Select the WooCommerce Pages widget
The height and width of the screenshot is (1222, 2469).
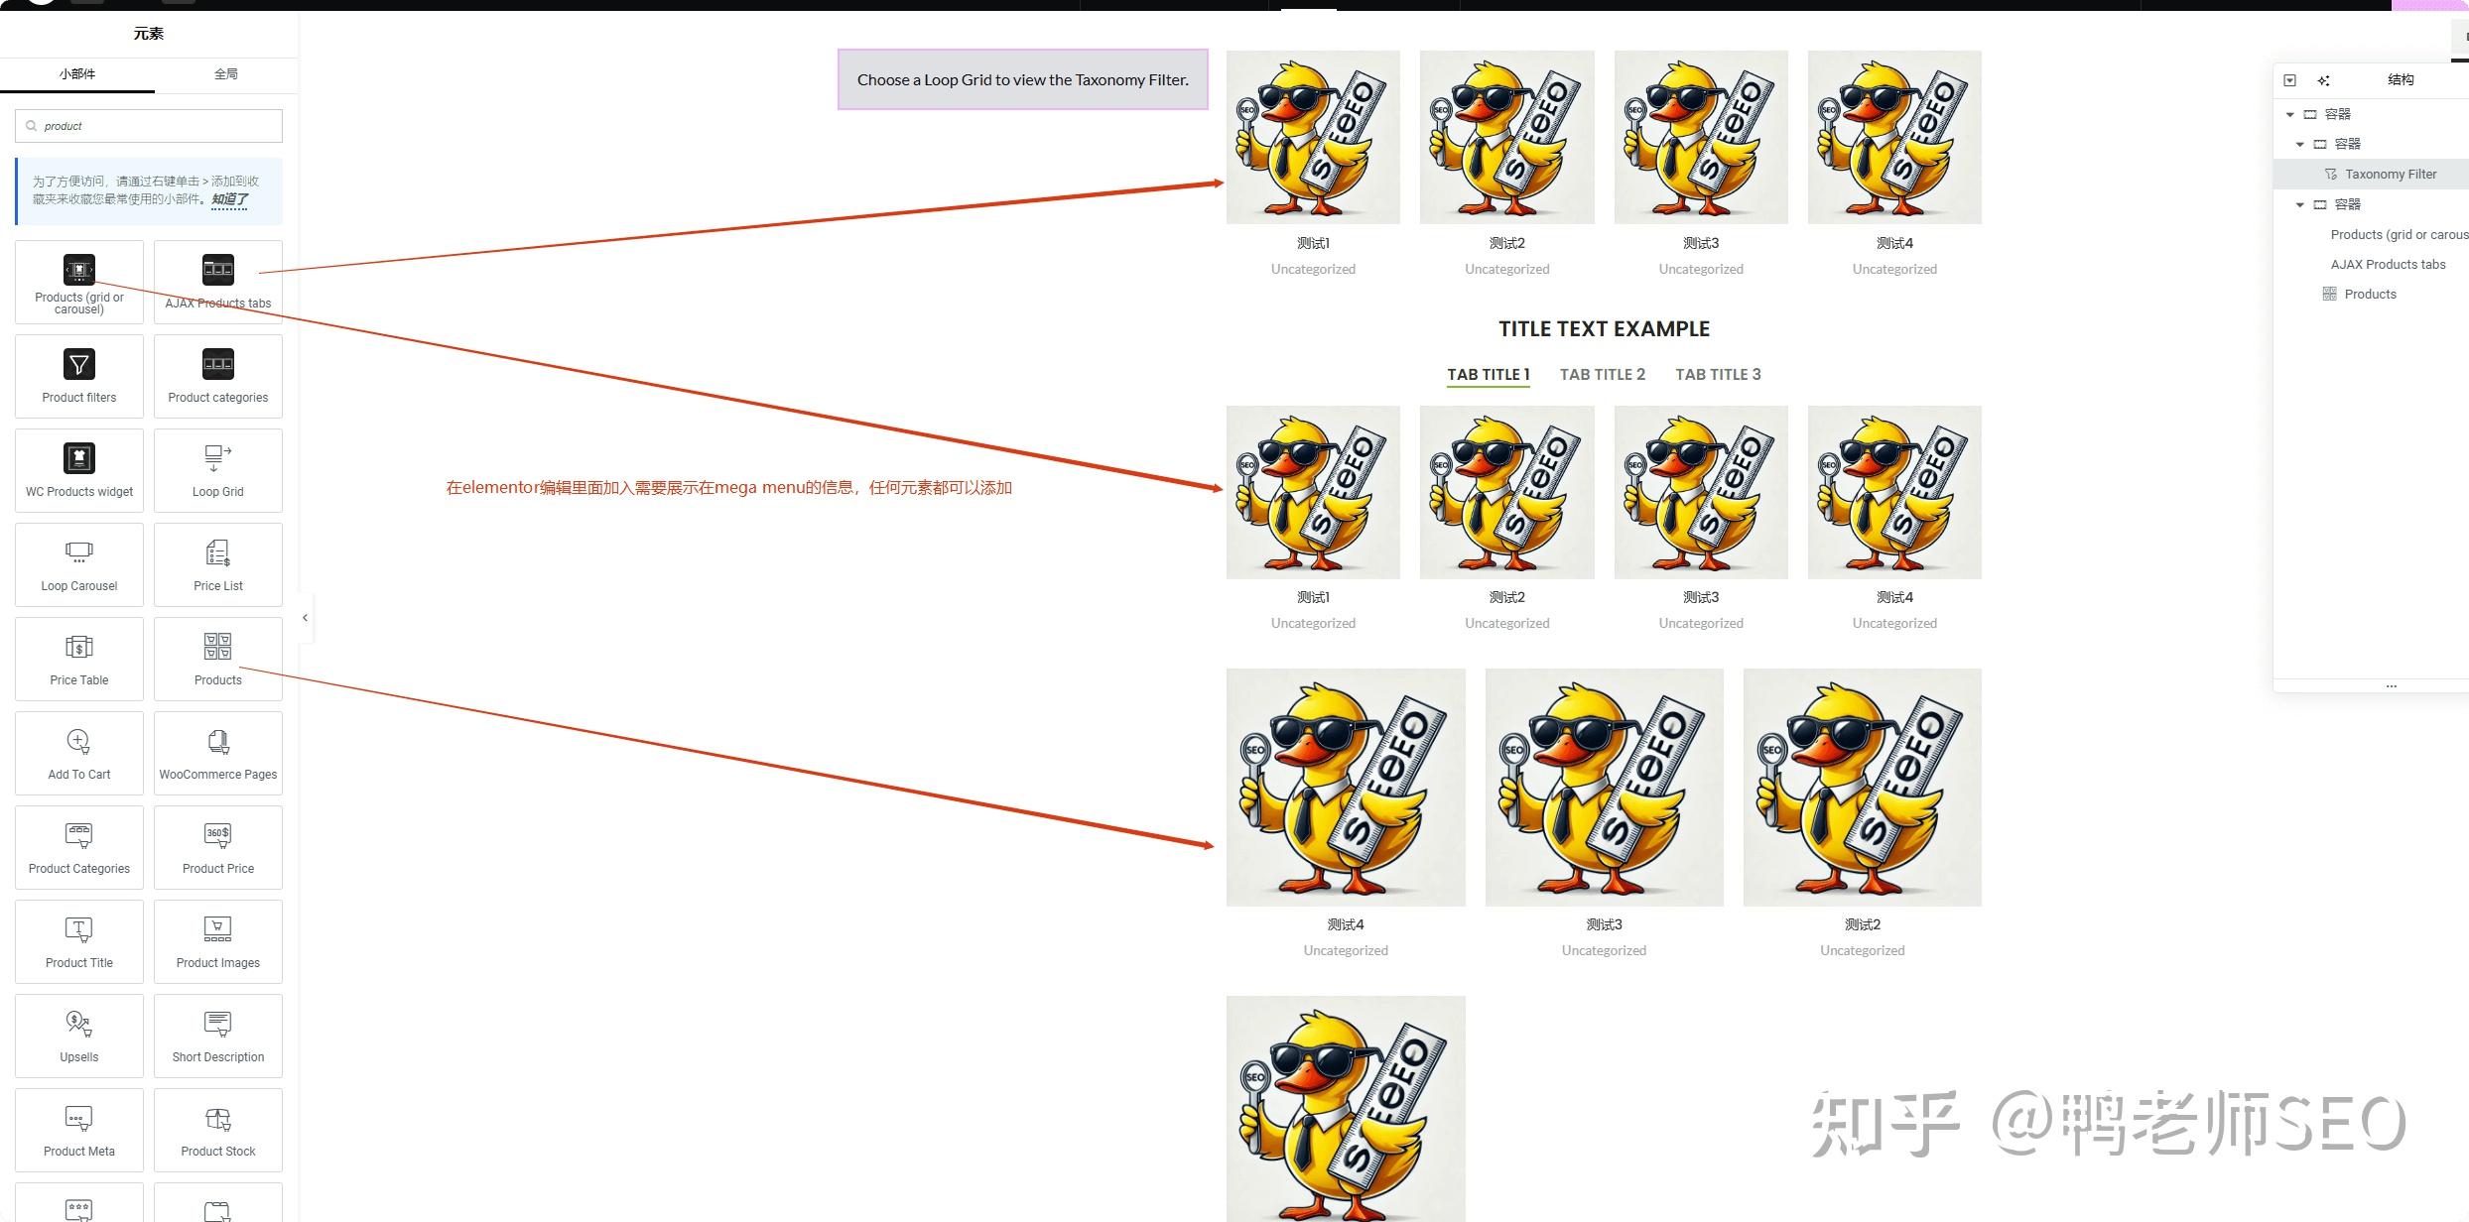(x=217, y=753)
